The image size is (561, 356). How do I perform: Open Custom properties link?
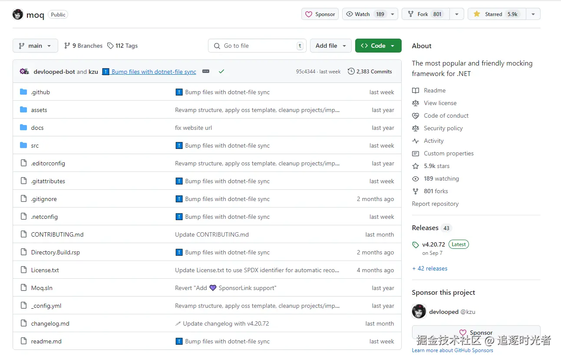pos(449,153)
